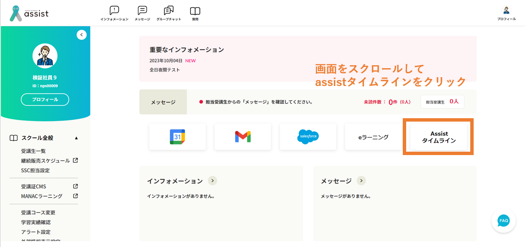Select SSC担当設定 in the sidebar

pos(35,171)
